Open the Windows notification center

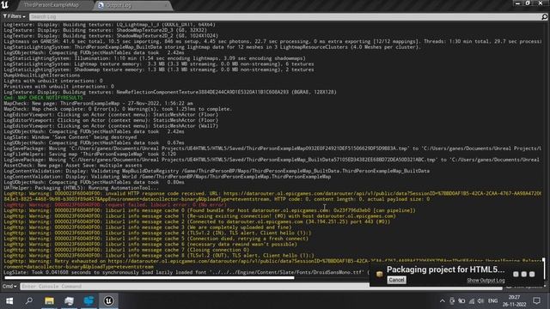pos(536,301)
